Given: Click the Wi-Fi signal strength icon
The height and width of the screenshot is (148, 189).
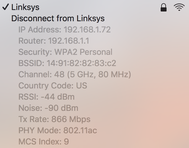Looking at the screenshot, I should pos(179,7).
